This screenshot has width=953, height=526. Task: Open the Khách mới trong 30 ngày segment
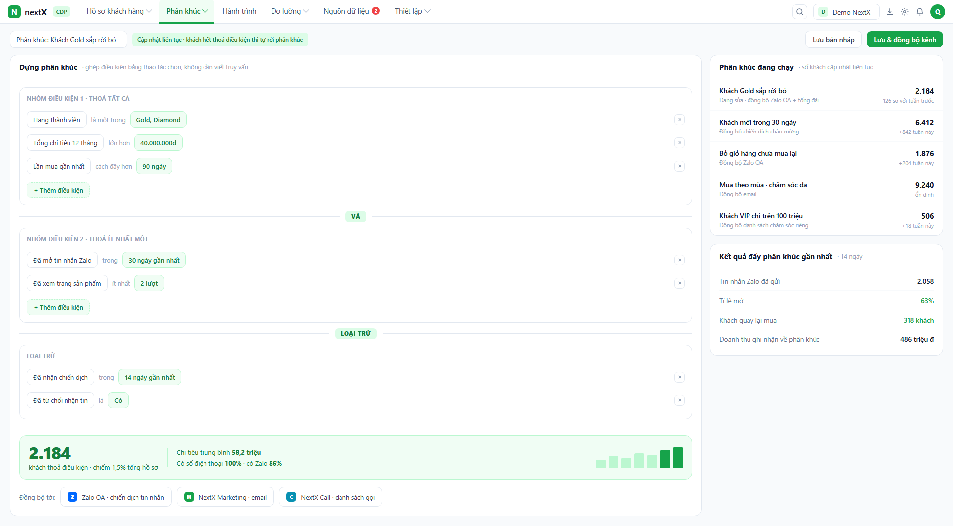pos(826,127)
